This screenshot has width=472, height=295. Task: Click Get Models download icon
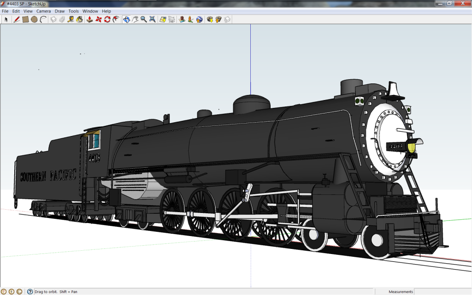click(x=210, y=19)
